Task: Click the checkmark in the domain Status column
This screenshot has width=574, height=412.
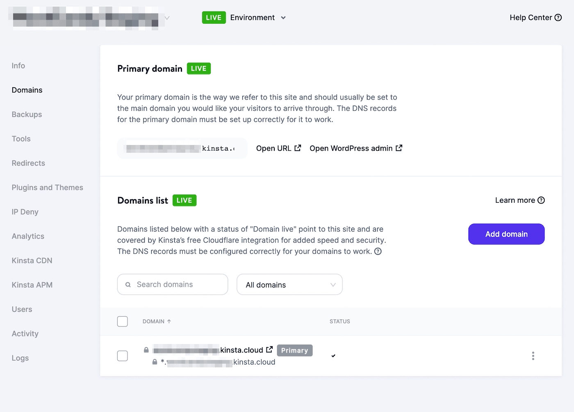Action: coord(333,356)
